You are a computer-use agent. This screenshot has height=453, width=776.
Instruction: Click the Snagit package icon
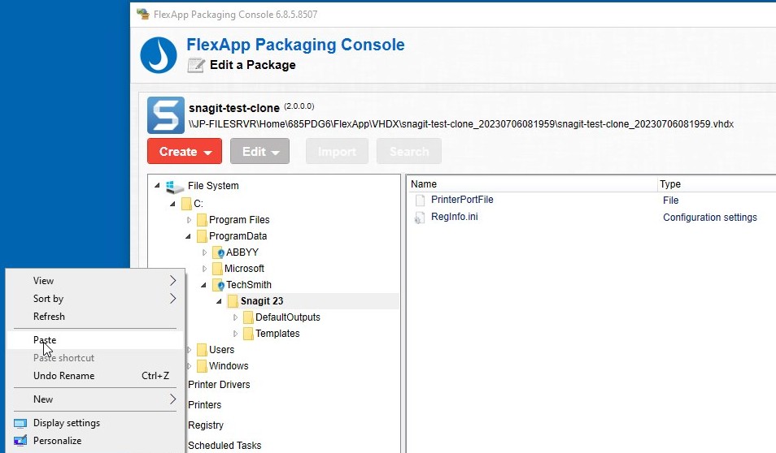[x=166, y=115]
